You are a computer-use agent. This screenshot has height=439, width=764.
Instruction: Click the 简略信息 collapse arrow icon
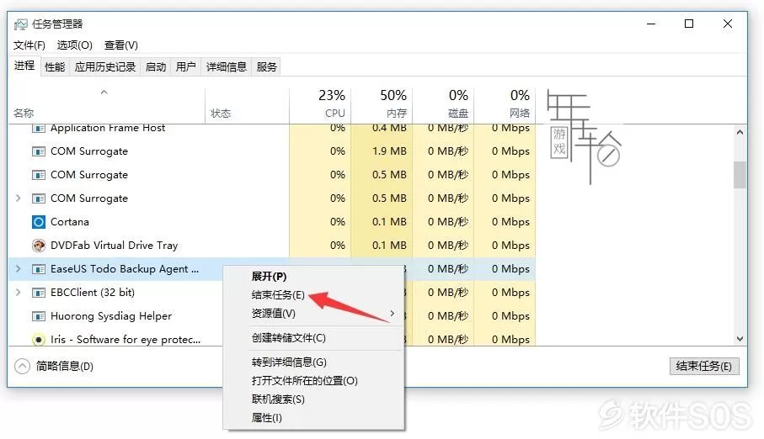[x=23, y=366]
